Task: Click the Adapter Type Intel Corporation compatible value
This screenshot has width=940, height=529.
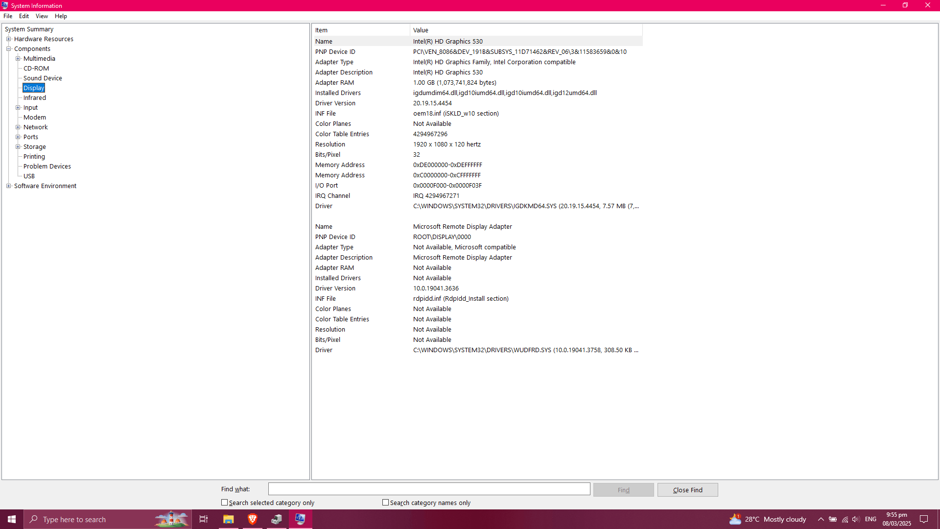Action: [494, 62]
